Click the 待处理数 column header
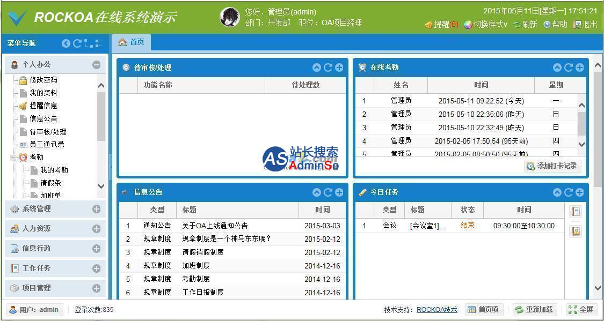 pyautogui.click(x=305, y=85)
